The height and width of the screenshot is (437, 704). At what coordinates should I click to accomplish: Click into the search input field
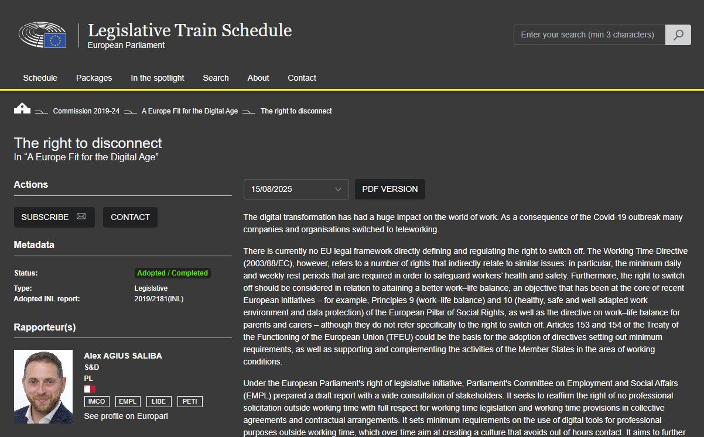(x=589, y=35)
